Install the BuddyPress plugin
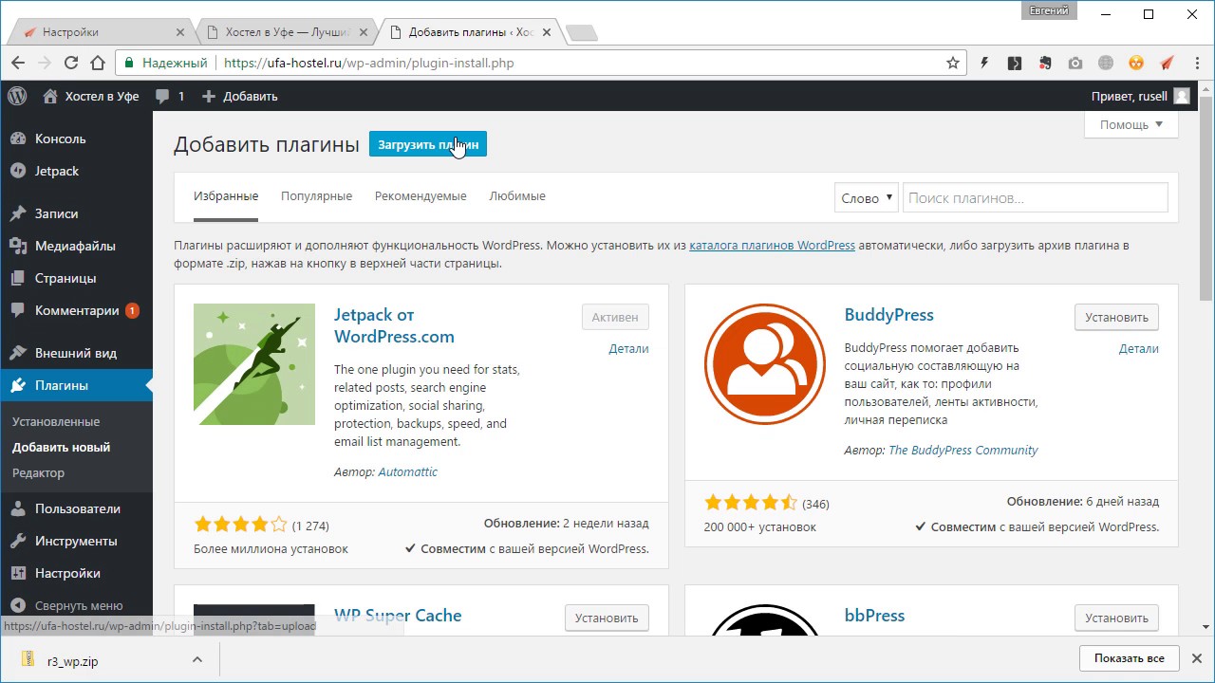Screen dimensions: 1215x683 [1116, 317]
